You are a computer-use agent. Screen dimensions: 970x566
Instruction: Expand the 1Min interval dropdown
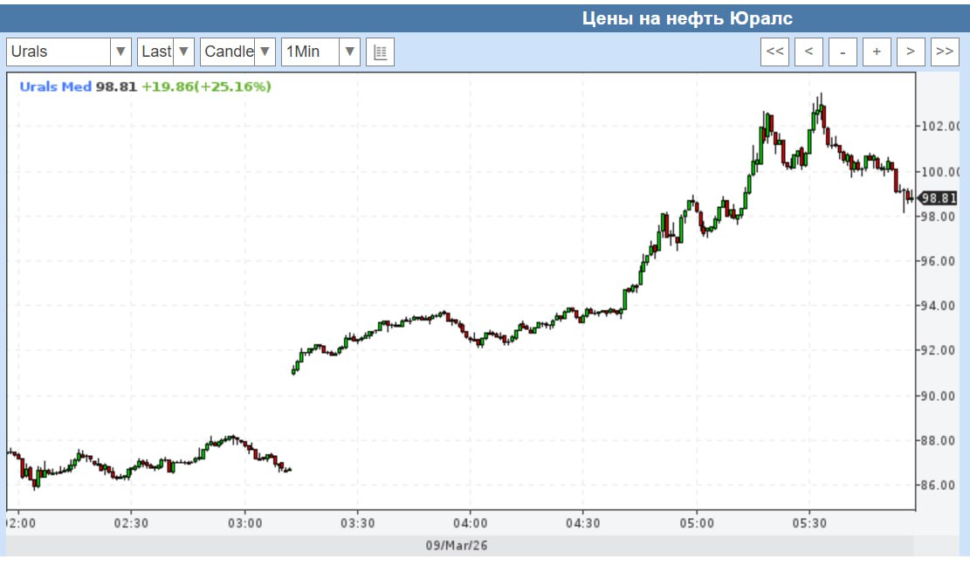tap(349, 52)
